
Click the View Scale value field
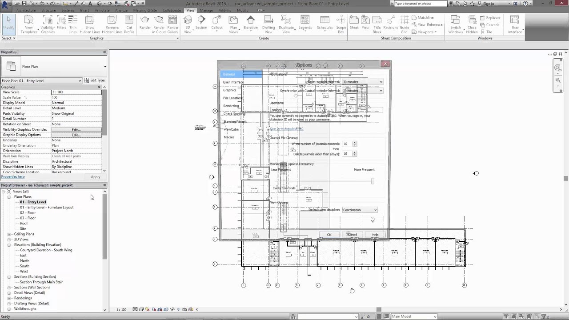76,92
